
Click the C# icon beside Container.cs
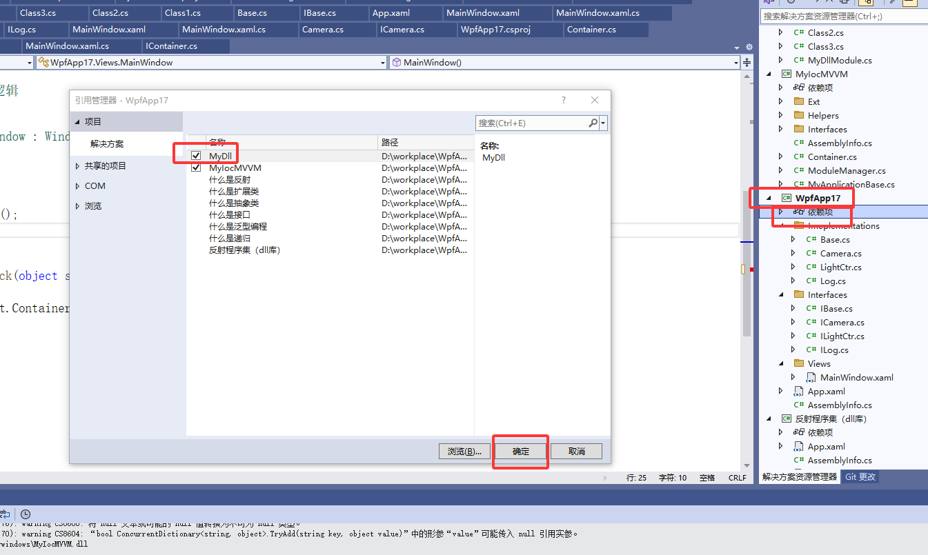point(798,157)
